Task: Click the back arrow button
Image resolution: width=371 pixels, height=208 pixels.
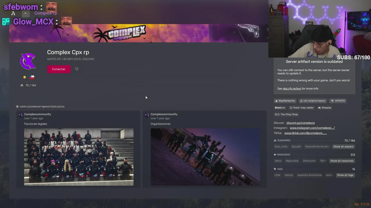Action: click(26, 13)
